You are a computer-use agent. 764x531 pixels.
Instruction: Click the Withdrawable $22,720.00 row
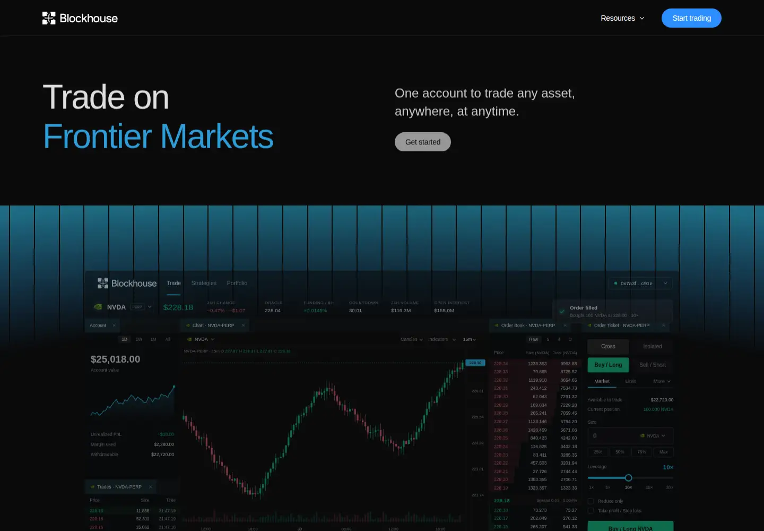click(132, 455)
